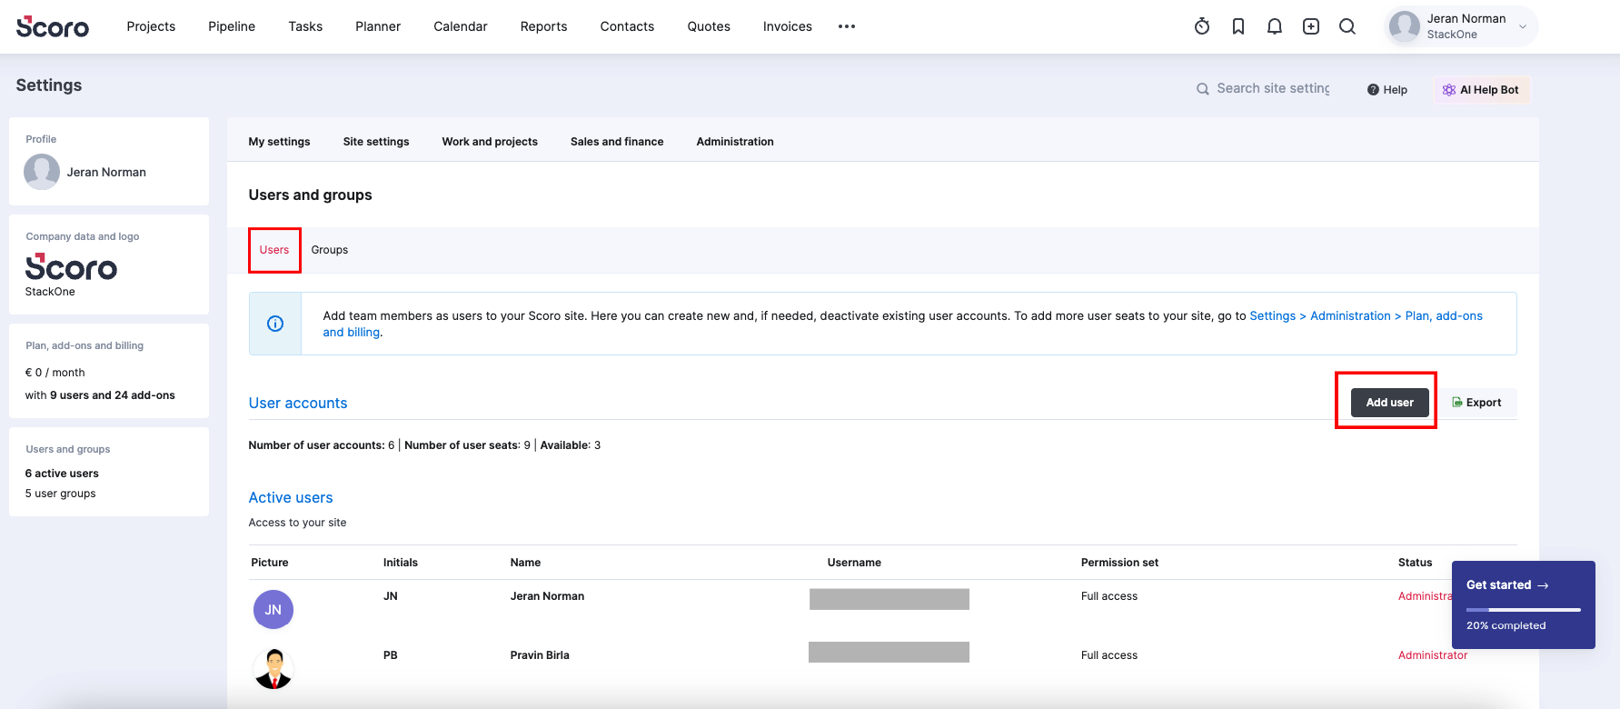
Task: Click Pravin Birla's profile picture
Action: pos(273,668)
